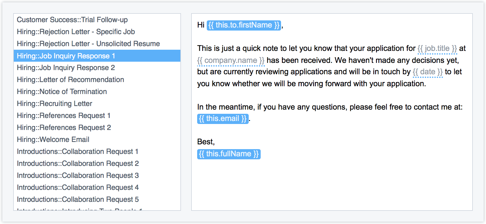
Task: Open Hiring::Letter of Recommendation template
Action: tap(70, 80)
